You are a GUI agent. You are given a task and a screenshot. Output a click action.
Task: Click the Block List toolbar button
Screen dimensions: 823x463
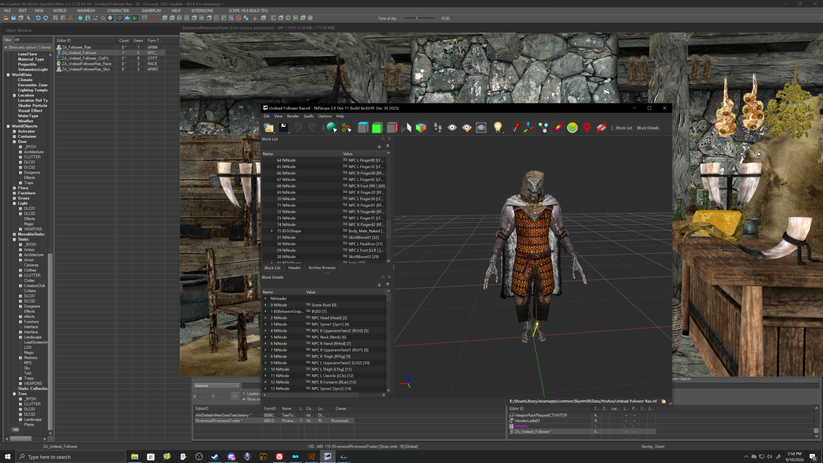click(x=624, y=128)
